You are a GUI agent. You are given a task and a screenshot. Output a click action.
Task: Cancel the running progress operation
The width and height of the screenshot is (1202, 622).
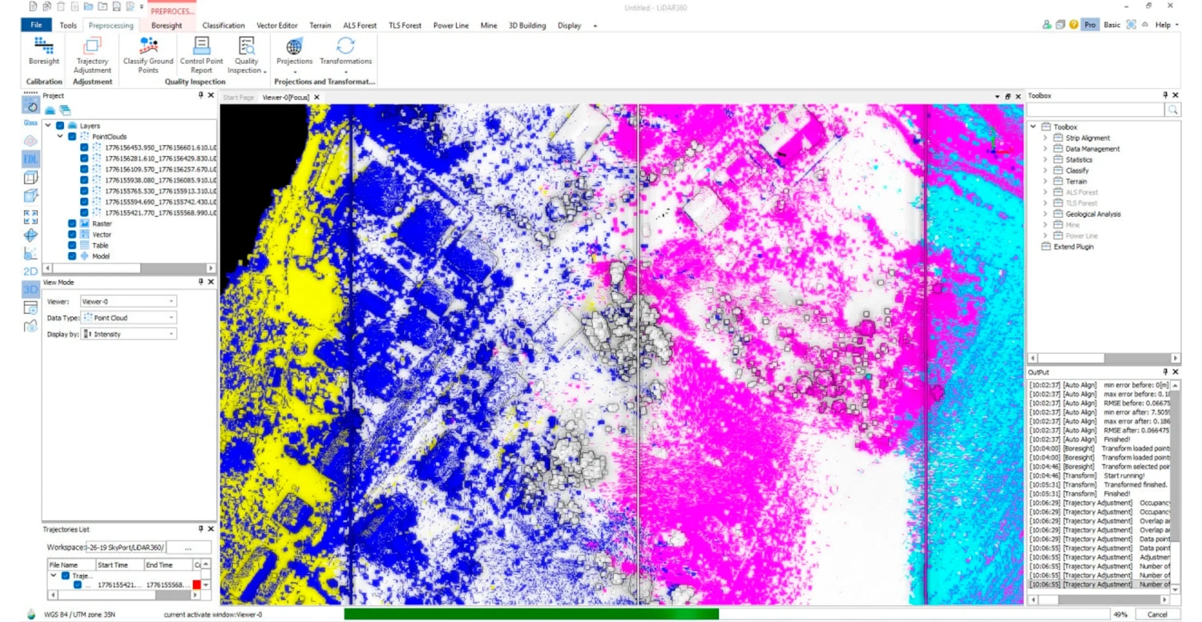point(1157,614)
